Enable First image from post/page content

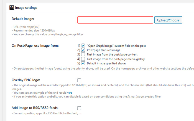point(83,54)
